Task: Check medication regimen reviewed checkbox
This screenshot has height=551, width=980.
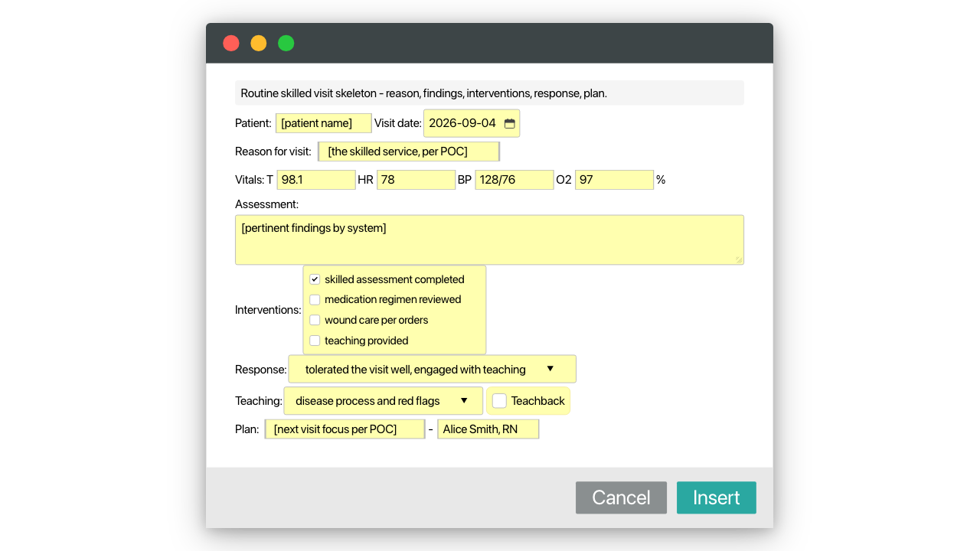Action: (315, 299)
